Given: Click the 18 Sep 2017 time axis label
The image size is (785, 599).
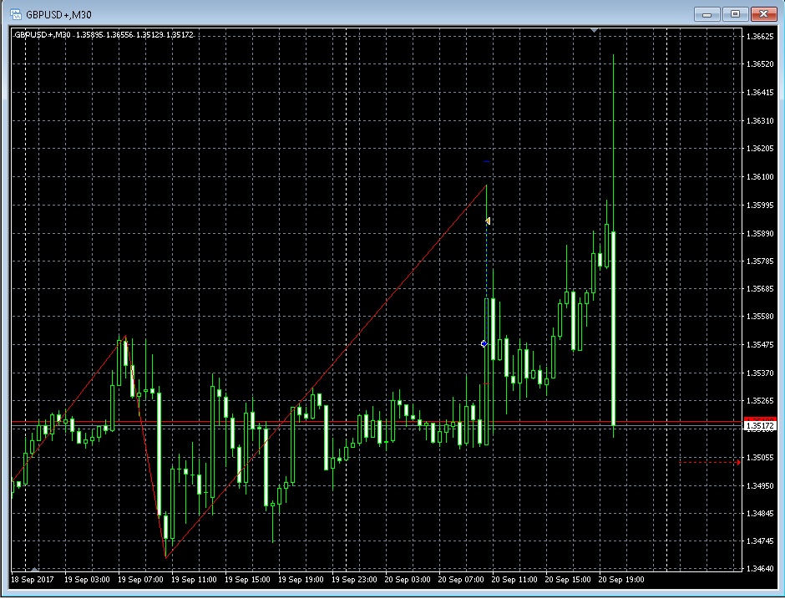Looking at the screenshot, I should pos(32,580).
